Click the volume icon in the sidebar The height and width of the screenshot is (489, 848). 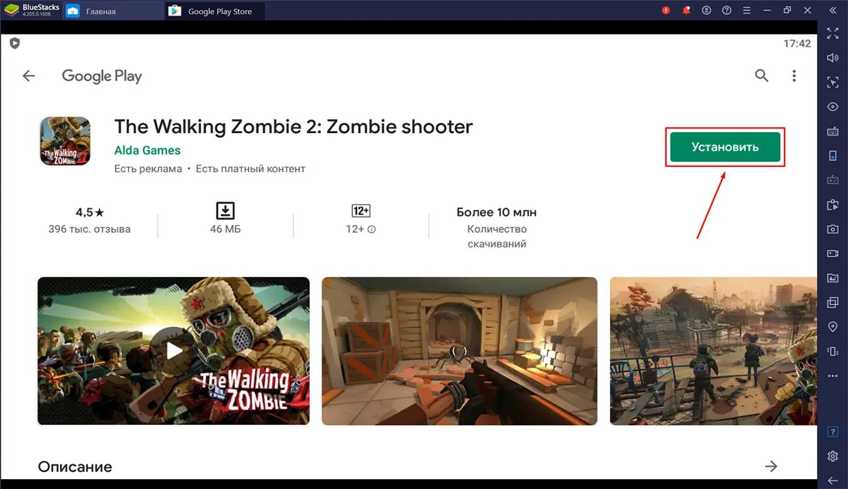pos(832,57)
